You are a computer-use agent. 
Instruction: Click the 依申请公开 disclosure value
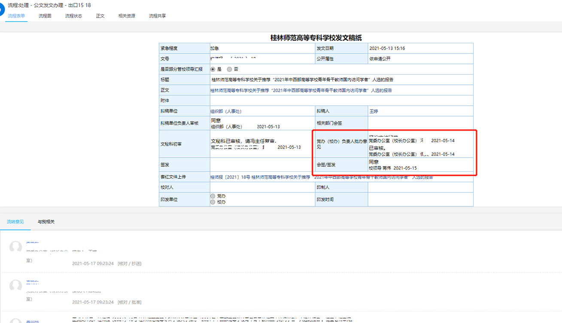380,59
